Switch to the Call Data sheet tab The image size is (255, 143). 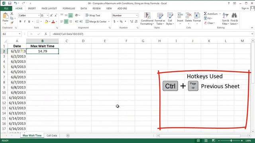[52, 135]
